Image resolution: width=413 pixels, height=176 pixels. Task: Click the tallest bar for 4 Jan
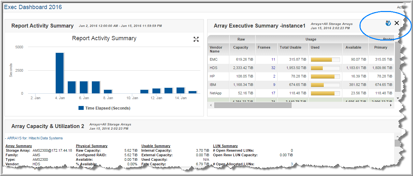coord(60,73)
